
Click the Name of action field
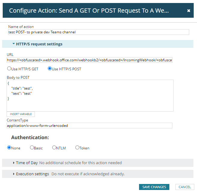tap(98, 32)
